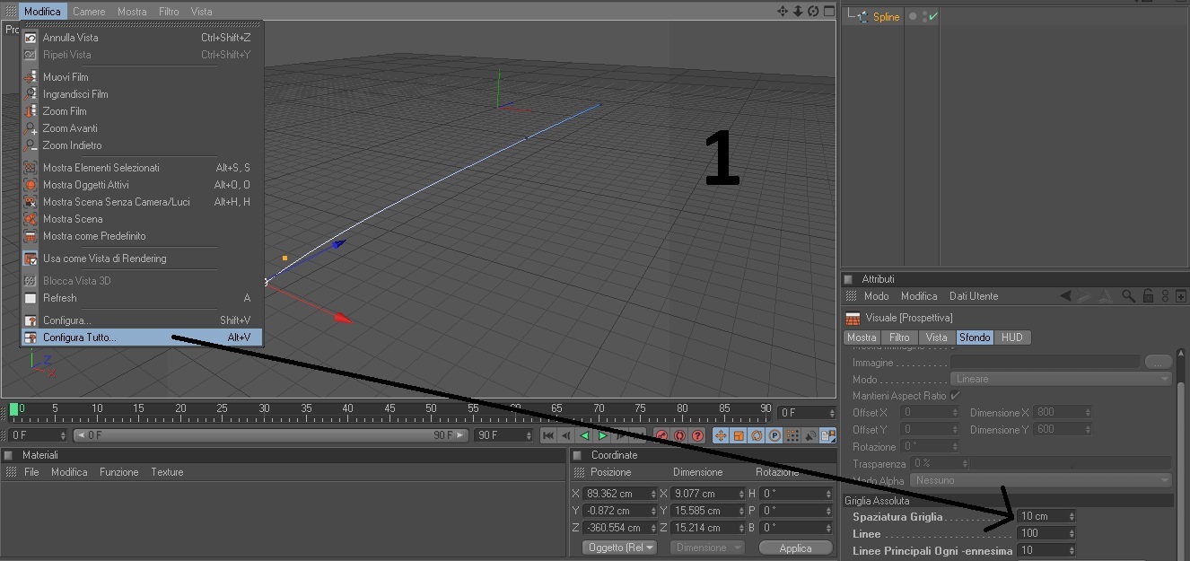Screen dimensions: 1190x561
Task: Select Mostra Scena menu entry
Action: (x=142, y=219)
